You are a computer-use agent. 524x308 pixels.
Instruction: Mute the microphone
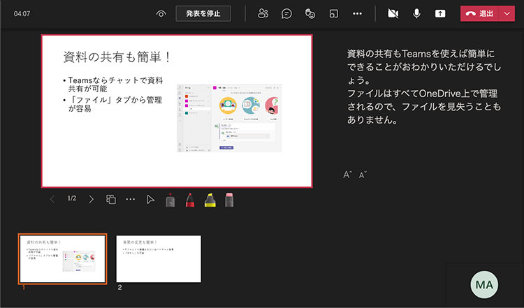(416, 14)
